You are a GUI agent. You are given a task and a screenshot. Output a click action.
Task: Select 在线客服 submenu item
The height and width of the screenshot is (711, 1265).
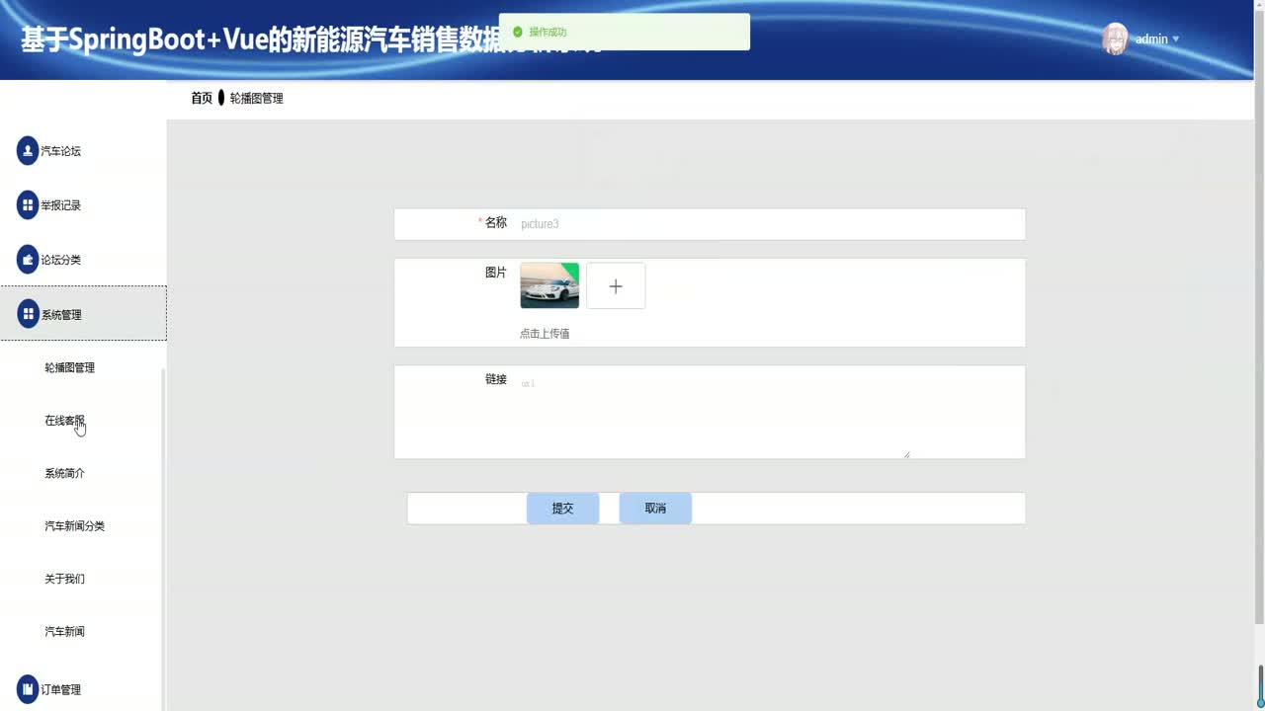(x=64, y=421)
